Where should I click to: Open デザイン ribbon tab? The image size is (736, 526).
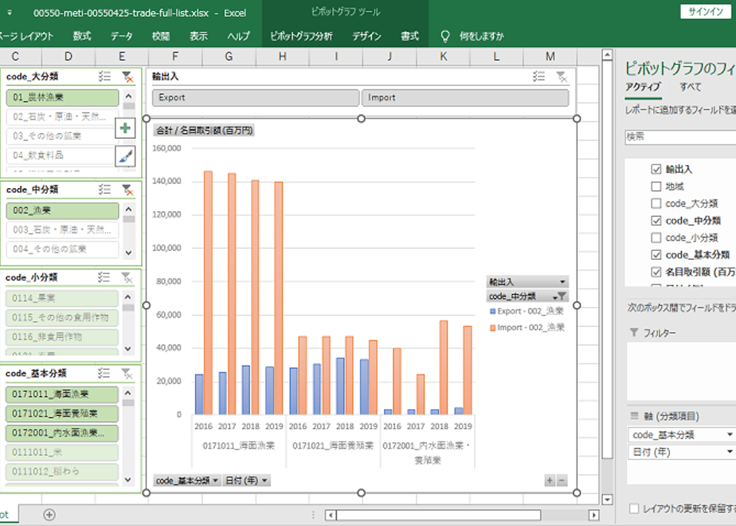(366, 36)
